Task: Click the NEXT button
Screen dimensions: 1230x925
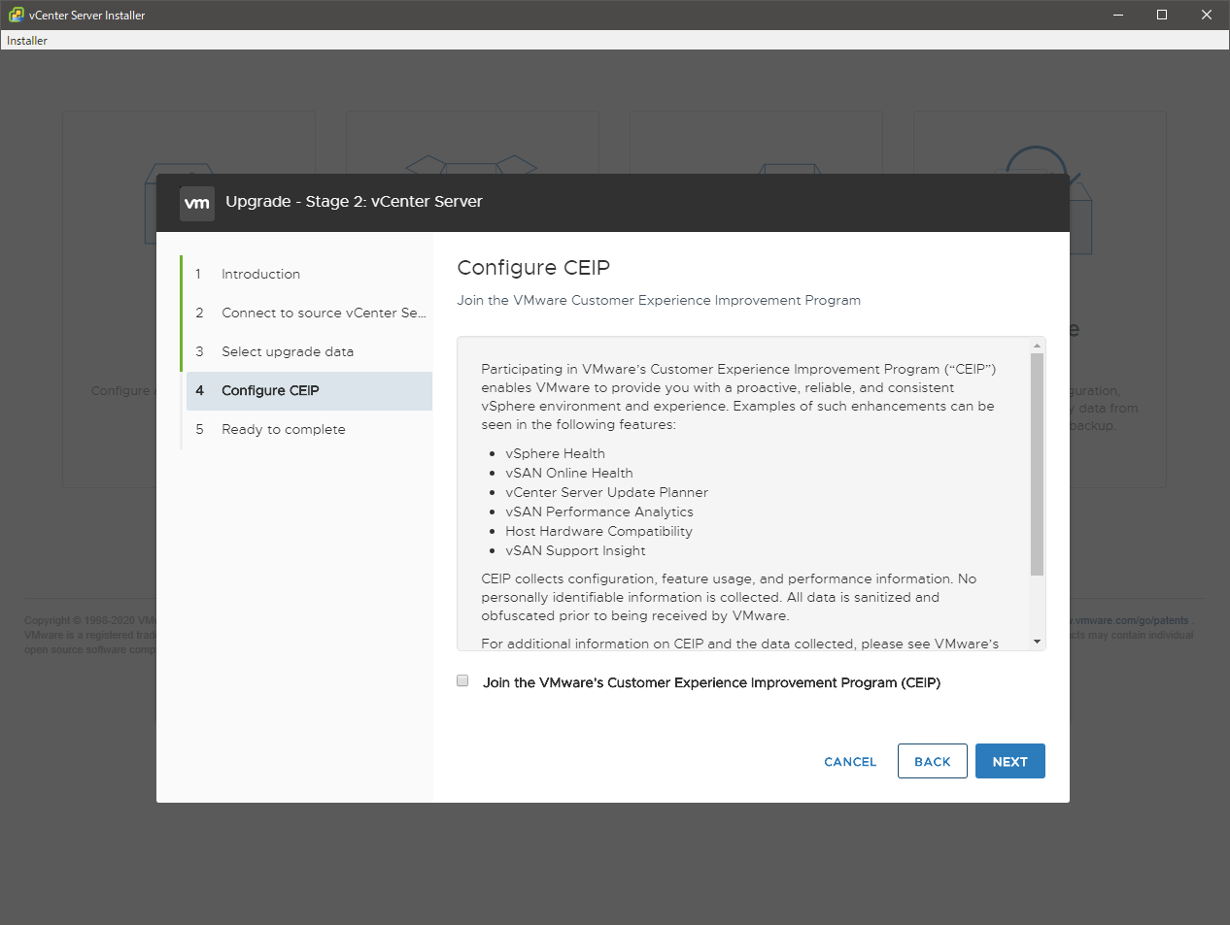Action: (1009, 762)
